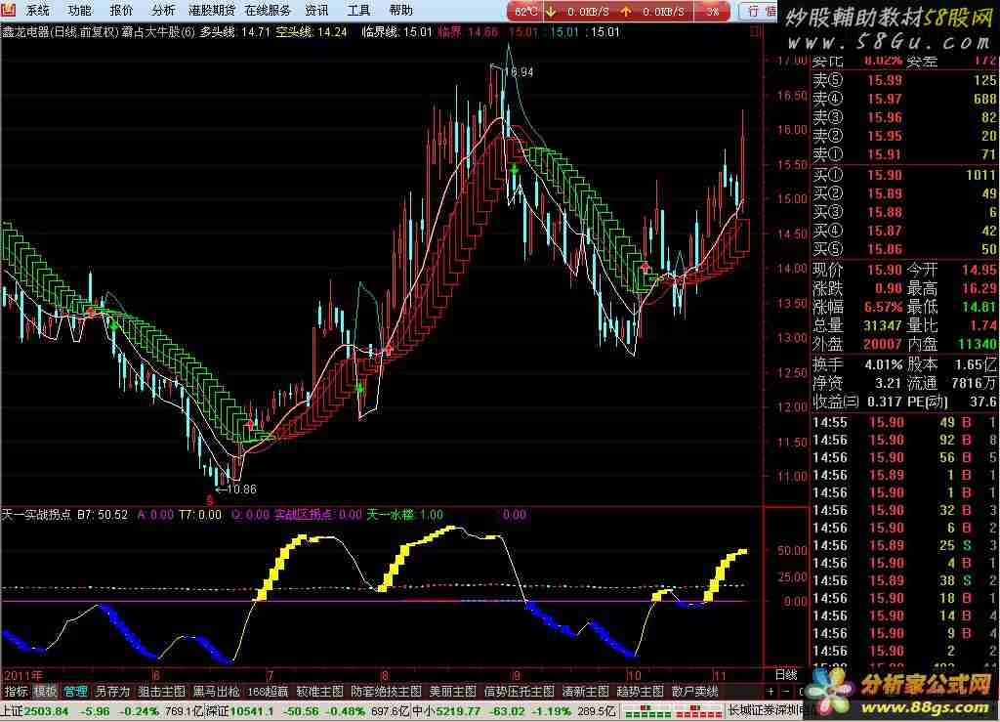Open the 分析 menu
This screenshot has height=722, width=1000.
click(163, 10)
